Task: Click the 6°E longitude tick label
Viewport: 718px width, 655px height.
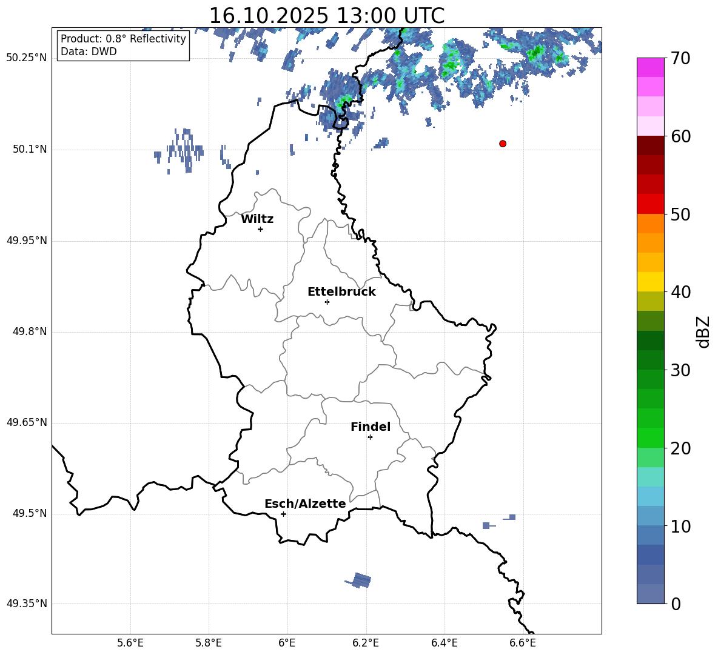Action: (x=287, y=643)
